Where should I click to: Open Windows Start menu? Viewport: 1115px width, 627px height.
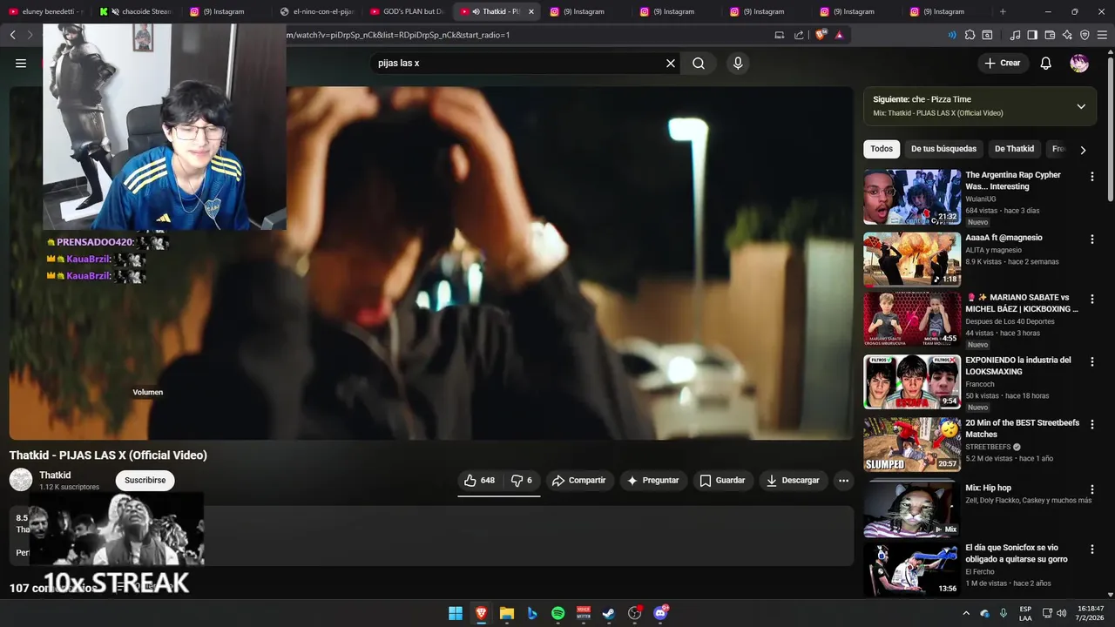[456, 613]
